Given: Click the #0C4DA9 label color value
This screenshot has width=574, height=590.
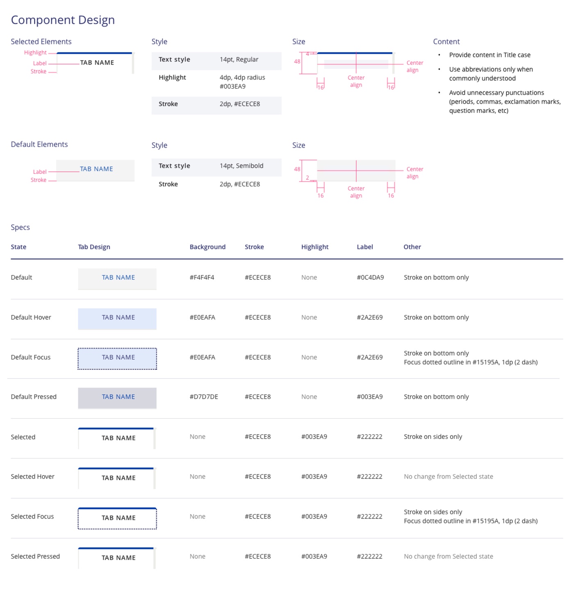Looking at the screenshot, I should tap(370, 278).
